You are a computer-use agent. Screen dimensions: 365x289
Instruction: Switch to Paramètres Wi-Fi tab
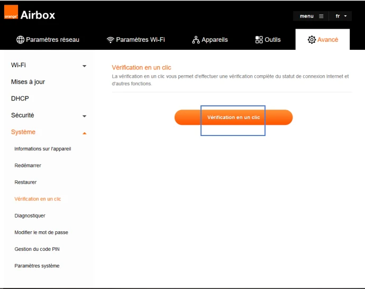136,40
